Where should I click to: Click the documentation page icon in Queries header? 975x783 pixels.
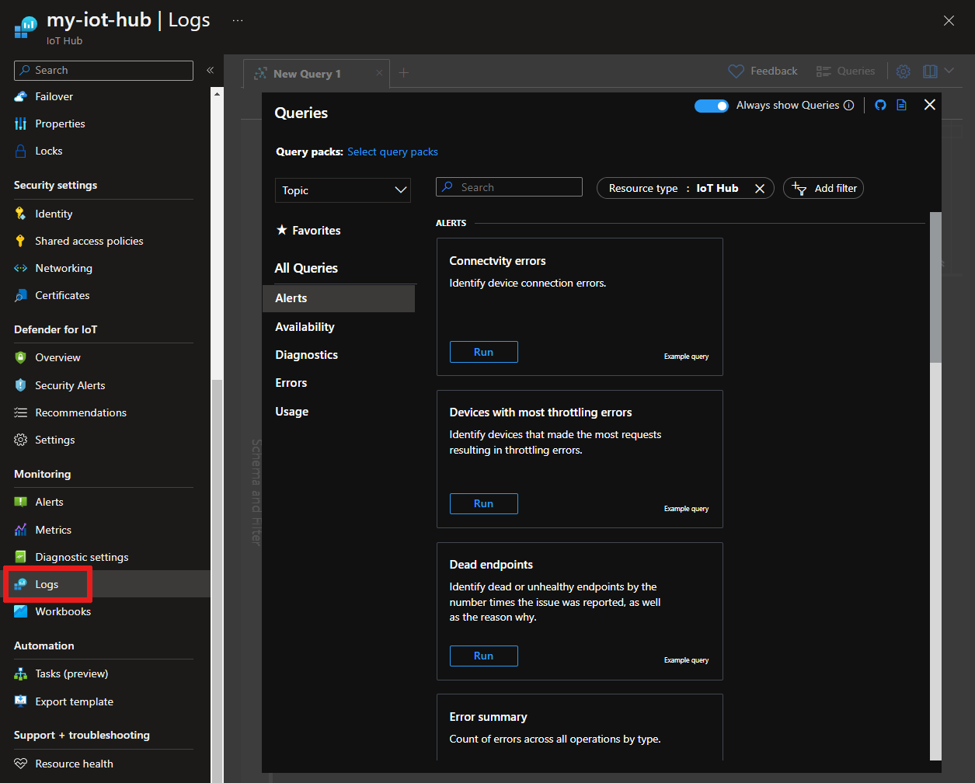point(901,105)
